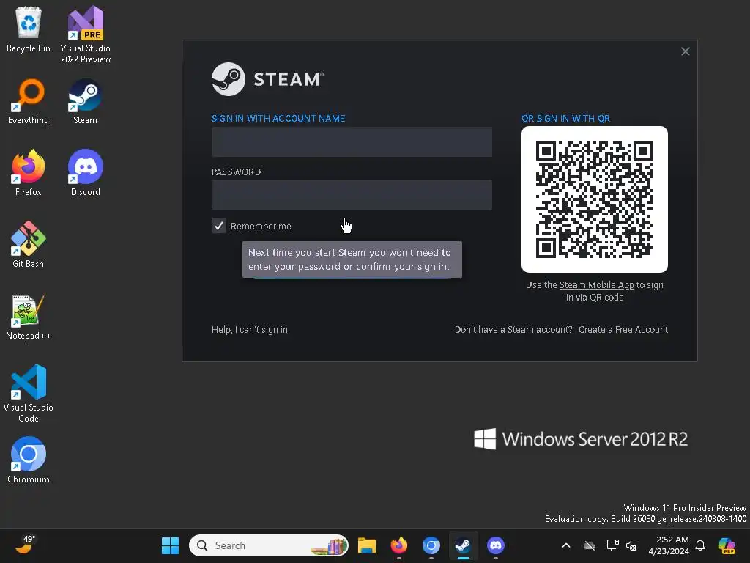Click the "OR SIGN IN WITH QR" heading
This screenshot has width=750, height=563.
click(x=566, y=118)
